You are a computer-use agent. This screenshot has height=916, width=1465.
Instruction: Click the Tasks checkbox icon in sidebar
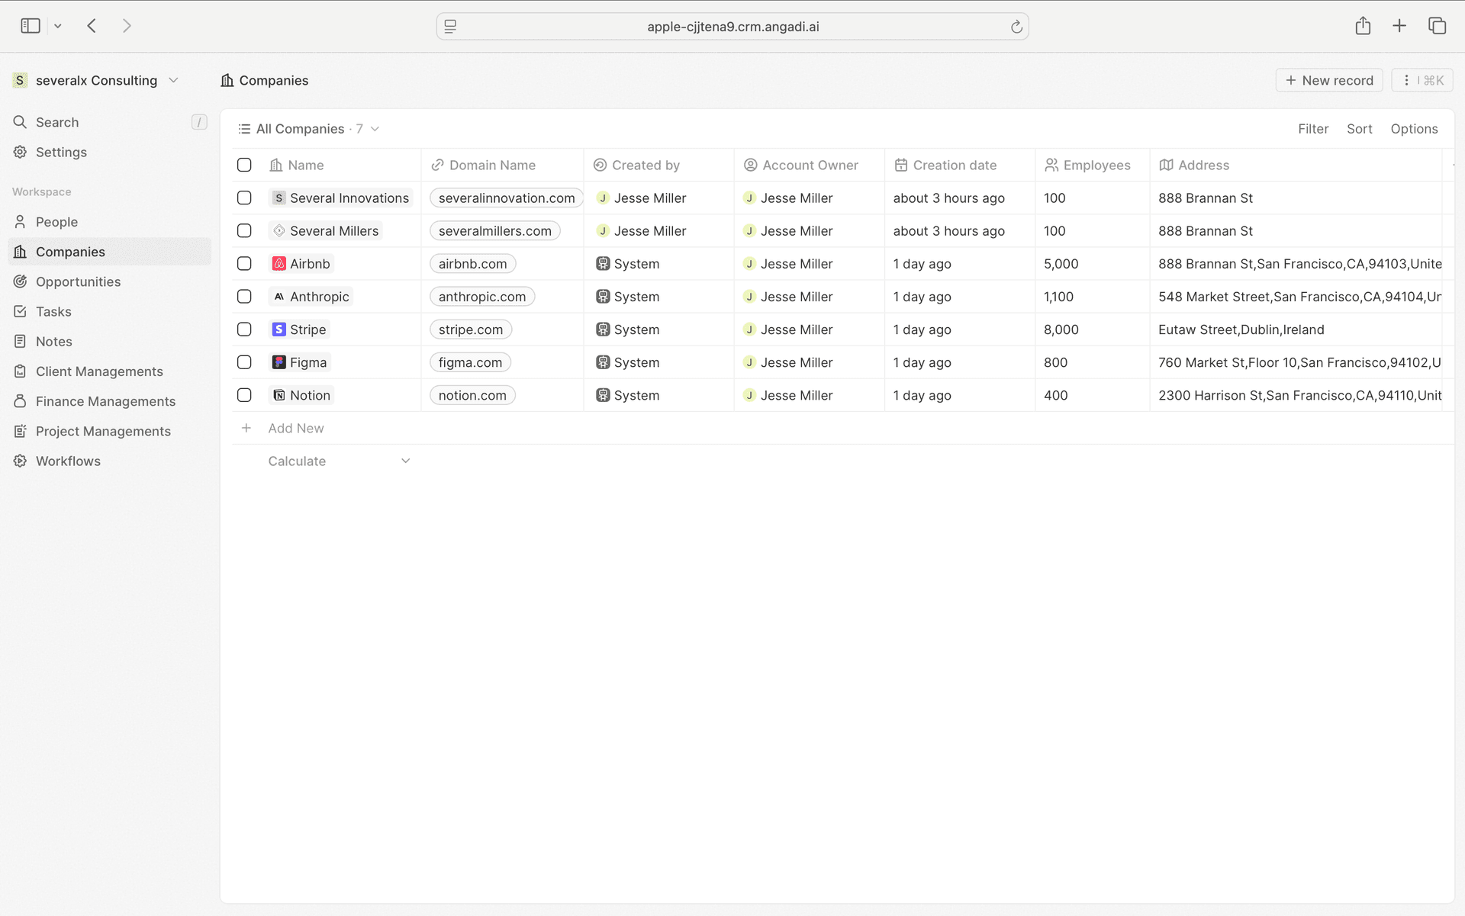click(x=20, y=311)
